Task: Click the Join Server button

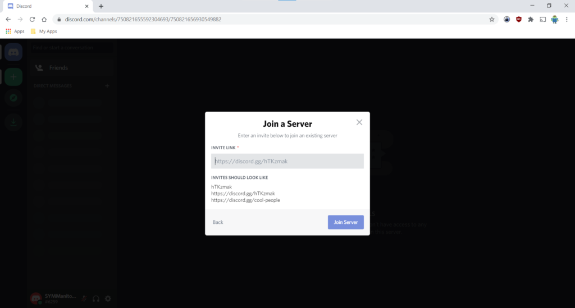Action: click(345, 222)
